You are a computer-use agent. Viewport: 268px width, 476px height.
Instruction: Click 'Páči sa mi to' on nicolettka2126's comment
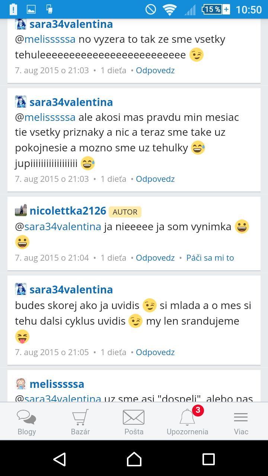point(210,258)
